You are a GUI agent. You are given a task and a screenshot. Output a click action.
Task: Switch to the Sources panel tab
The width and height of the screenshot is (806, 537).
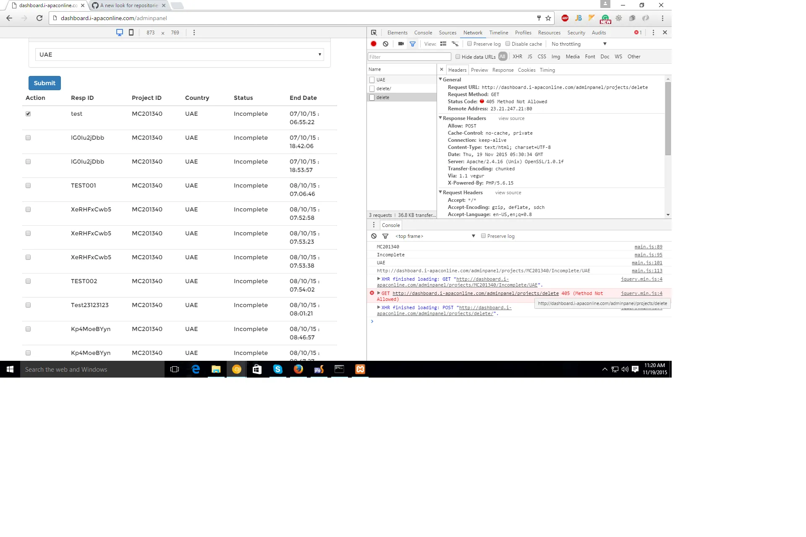(x=447, y=33)
